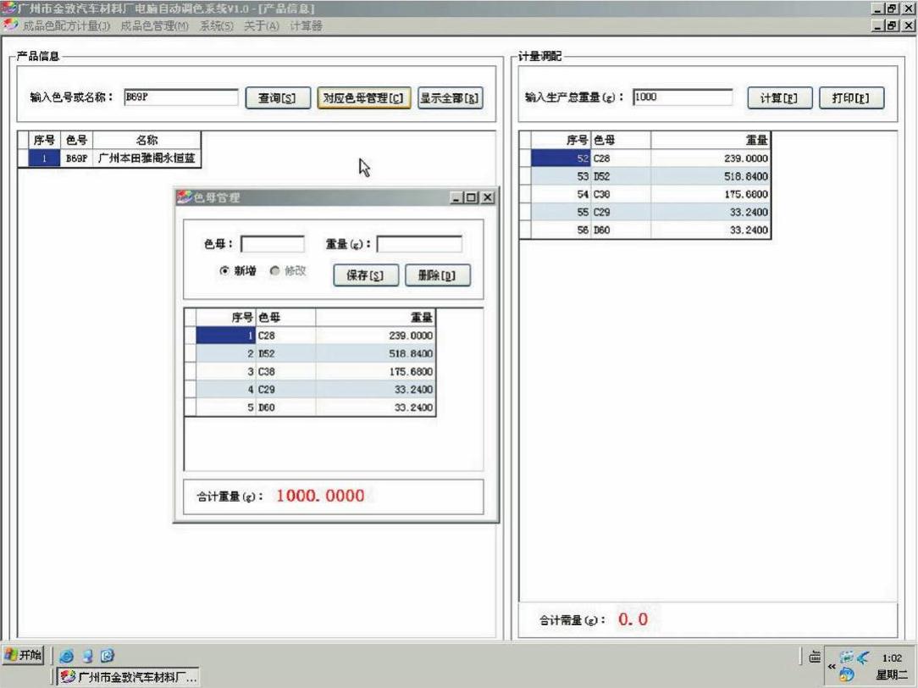Viewport: 918px width, 688px height.
Task: Click the row selector beside 色母管理 row 3 C38
Action: click(191, 371)
